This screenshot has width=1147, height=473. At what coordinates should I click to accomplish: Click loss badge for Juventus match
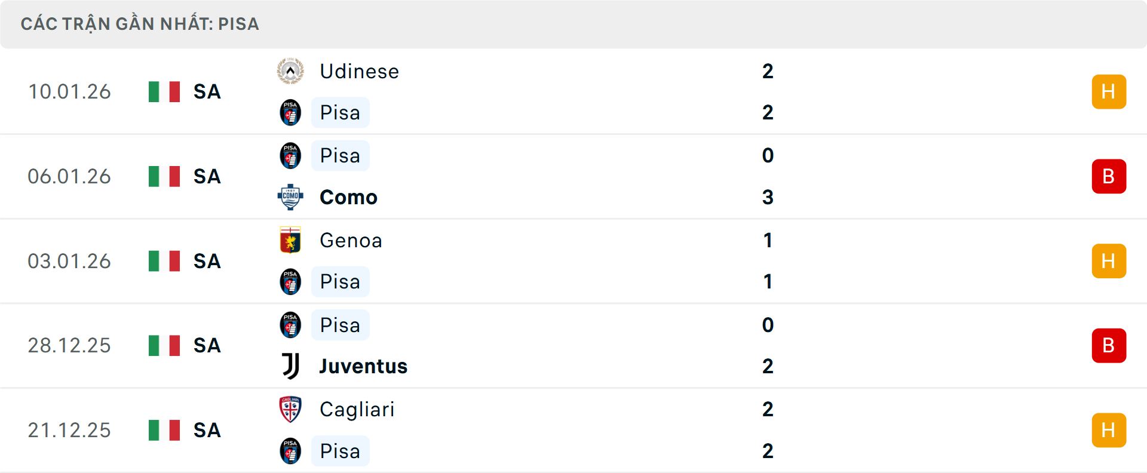click(1109, 346)
